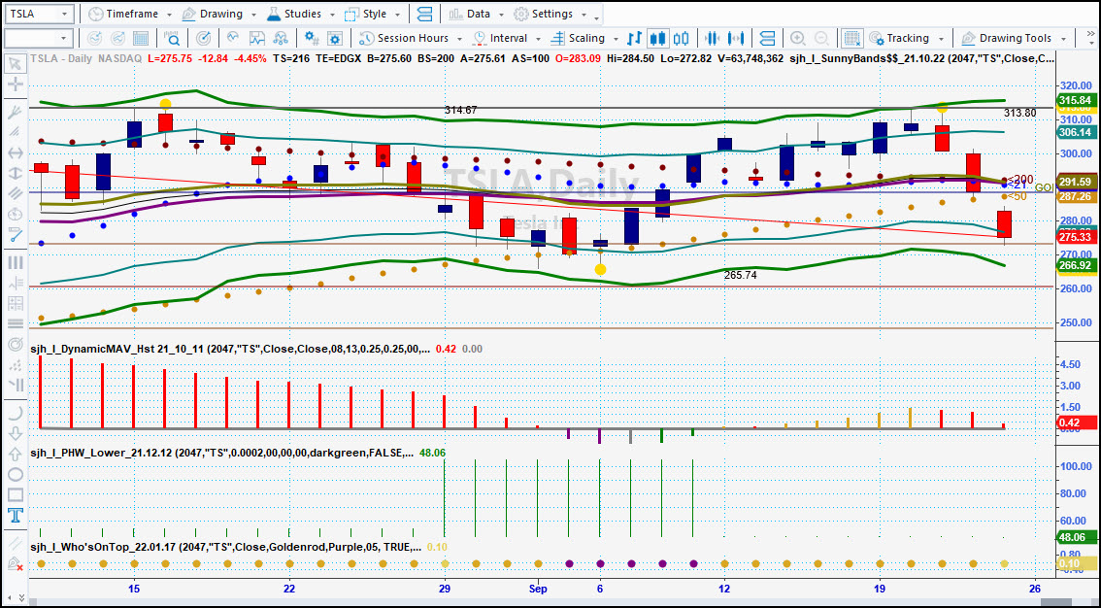Select the crosshair tool in left sidebar
This screenshot has width=1101, height=608.
[15, 84]
